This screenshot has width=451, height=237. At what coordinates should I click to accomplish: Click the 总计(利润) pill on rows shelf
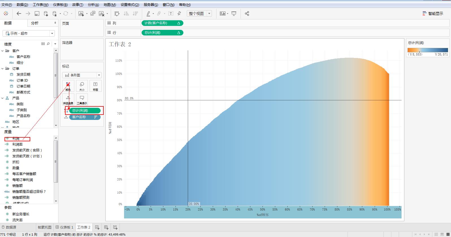pyautogui.click(x=162, y=33)
